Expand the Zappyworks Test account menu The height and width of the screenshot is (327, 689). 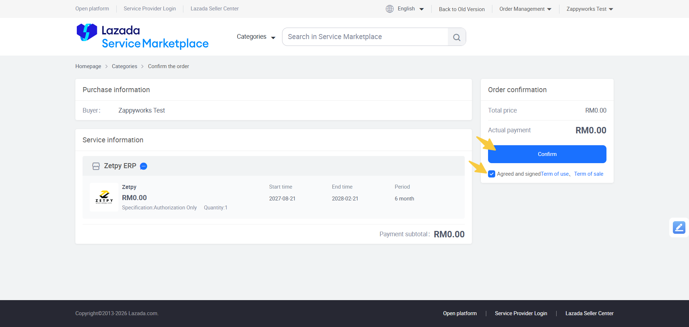click(x=590, y=9)
